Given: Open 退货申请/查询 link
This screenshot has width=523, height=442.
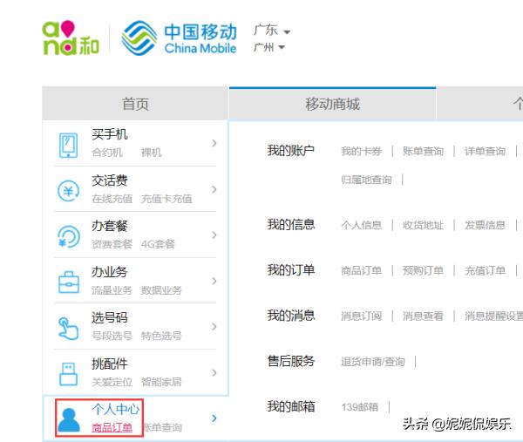Looking at the screenshot, I should tap(373, 362).
